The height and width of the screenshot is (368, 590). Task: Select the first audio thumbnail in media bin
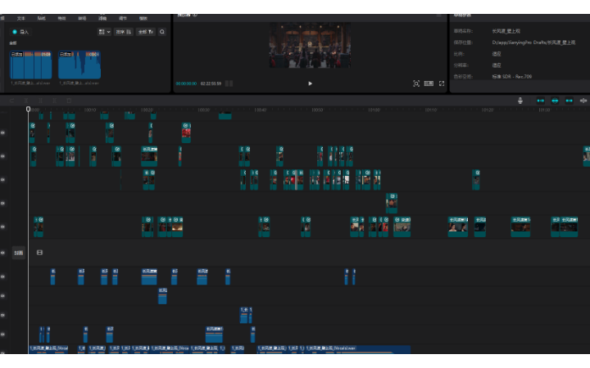coord(30,65)
